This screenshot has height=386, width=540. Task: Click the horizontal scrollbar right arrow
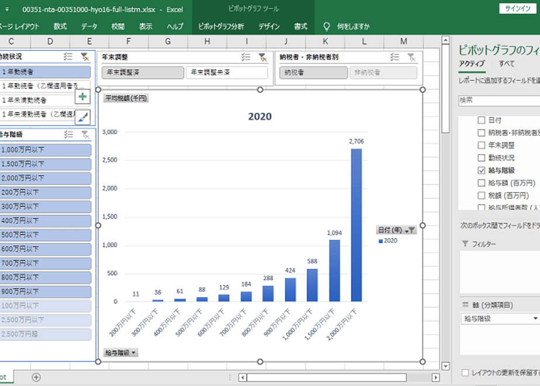coord(435,377)
